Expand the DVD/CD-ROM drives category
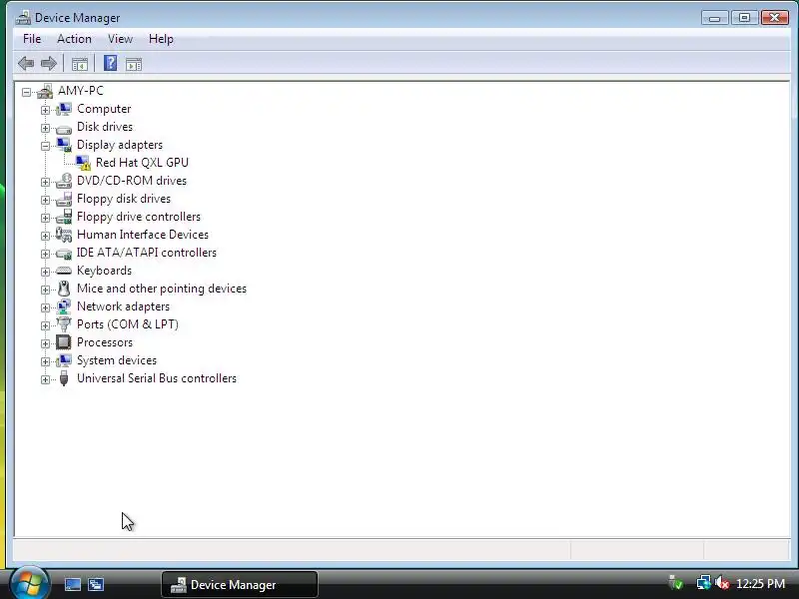The height and width of the screenshot is (599, 799). (45, 182)
